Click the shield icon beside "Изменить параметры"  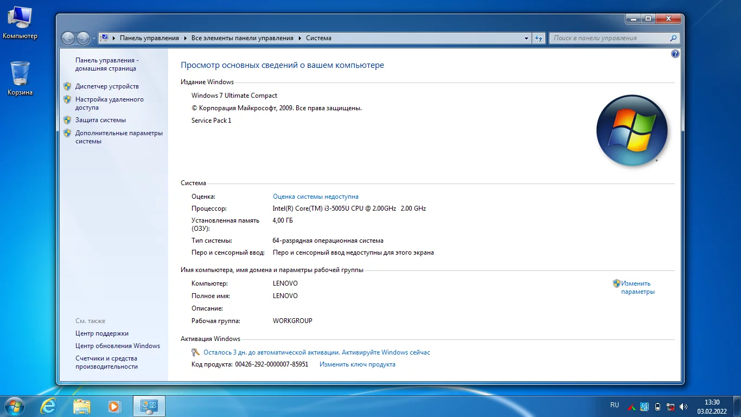click(x=616, y=283)
